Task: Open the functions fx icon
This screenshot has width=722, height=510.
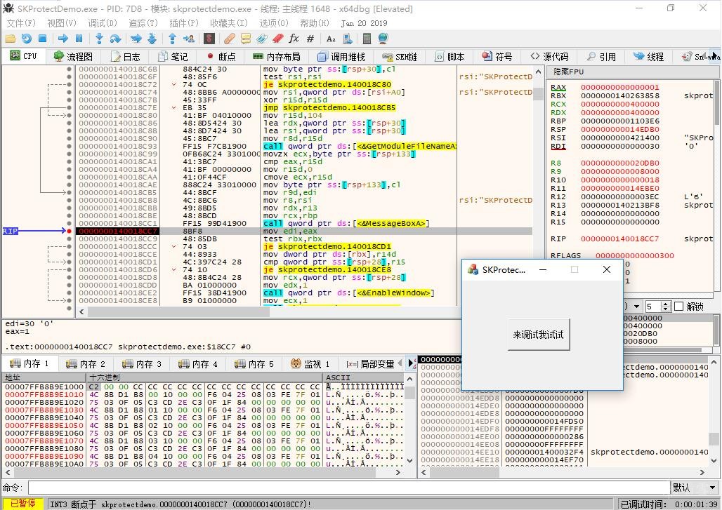Action: click(x=294, y=39)
